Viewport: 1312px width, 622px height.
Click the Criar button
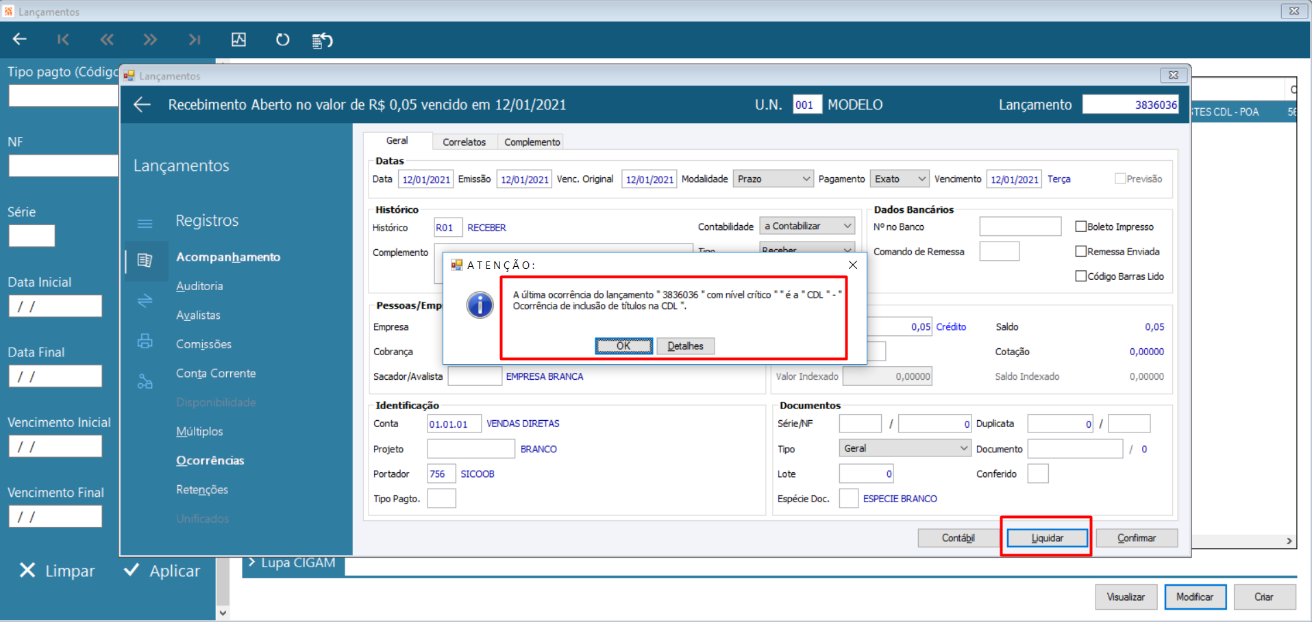coord(1264,597)
